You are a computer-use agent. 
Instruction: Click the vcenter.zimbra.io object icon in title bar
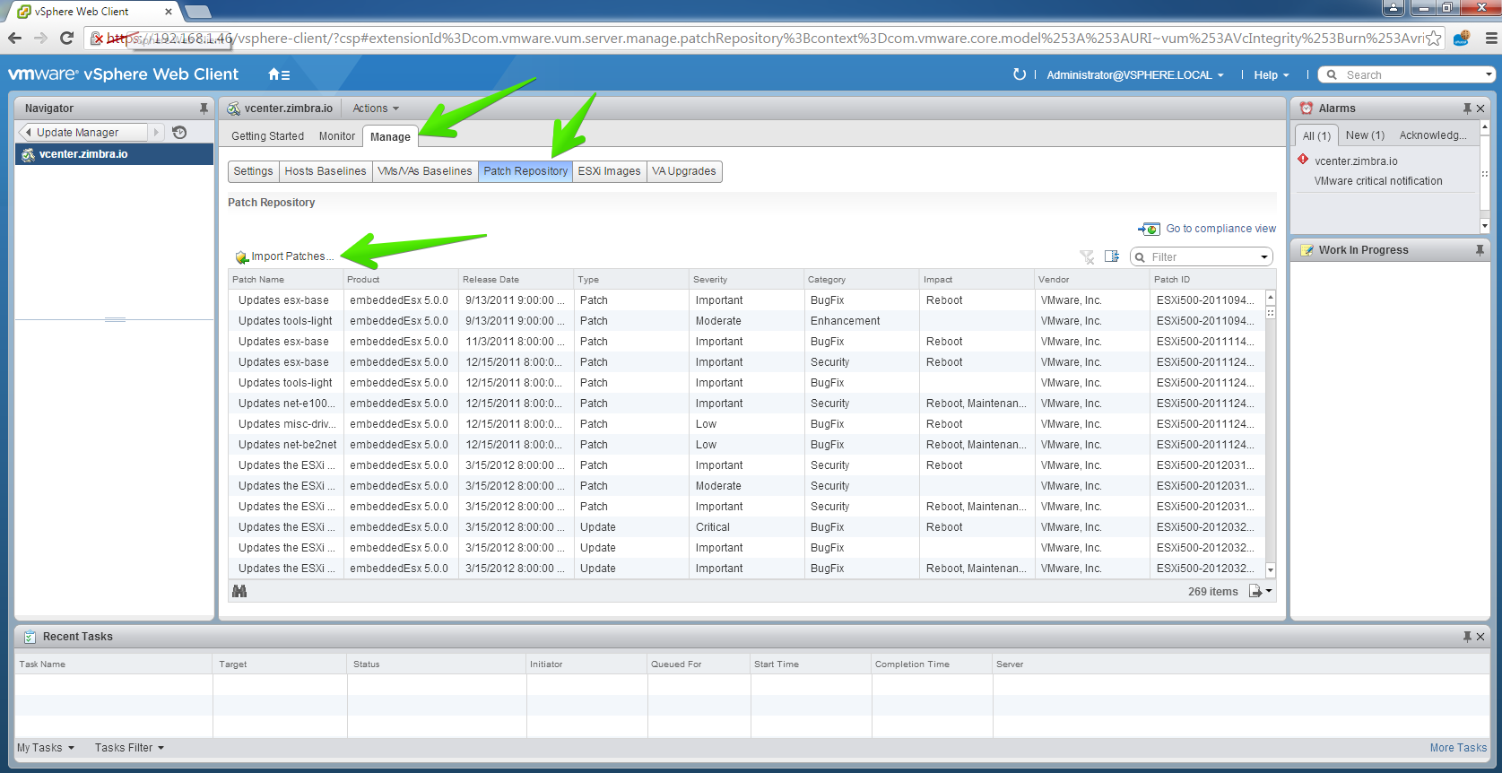coord(234,109)
